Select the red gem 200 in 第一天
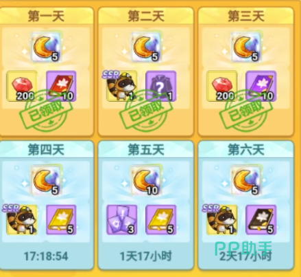 (22, 86)
